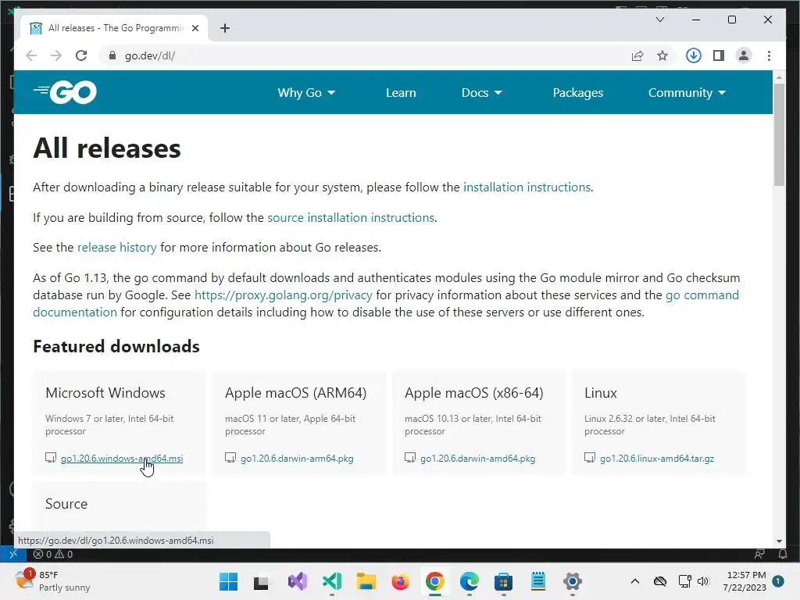800x600 pixels.
Task: Close the All releases tab
Action: [195, 28]
